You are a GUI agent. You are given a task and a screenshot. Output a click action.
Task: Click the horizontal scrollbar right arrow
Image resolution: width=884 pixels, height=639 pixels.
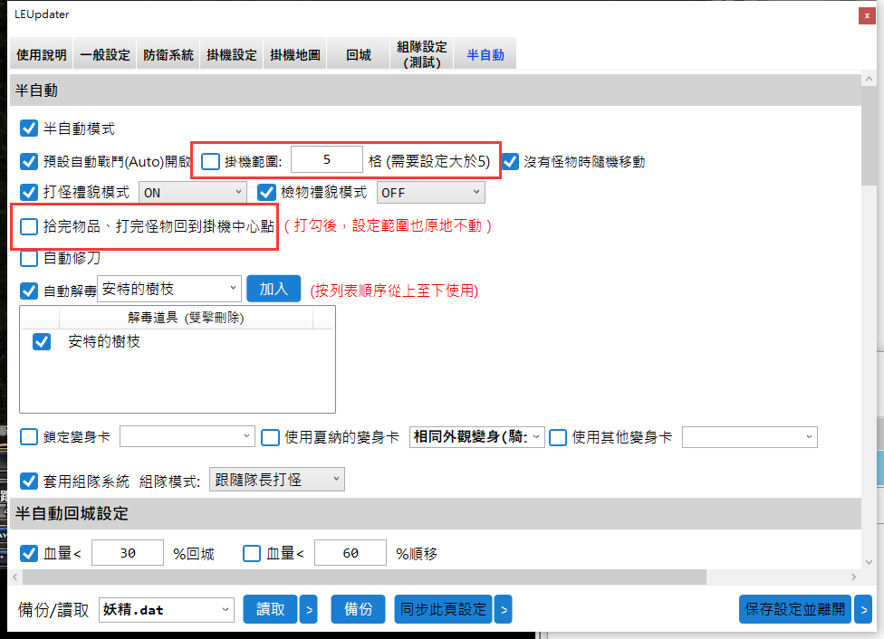[853, 577]
